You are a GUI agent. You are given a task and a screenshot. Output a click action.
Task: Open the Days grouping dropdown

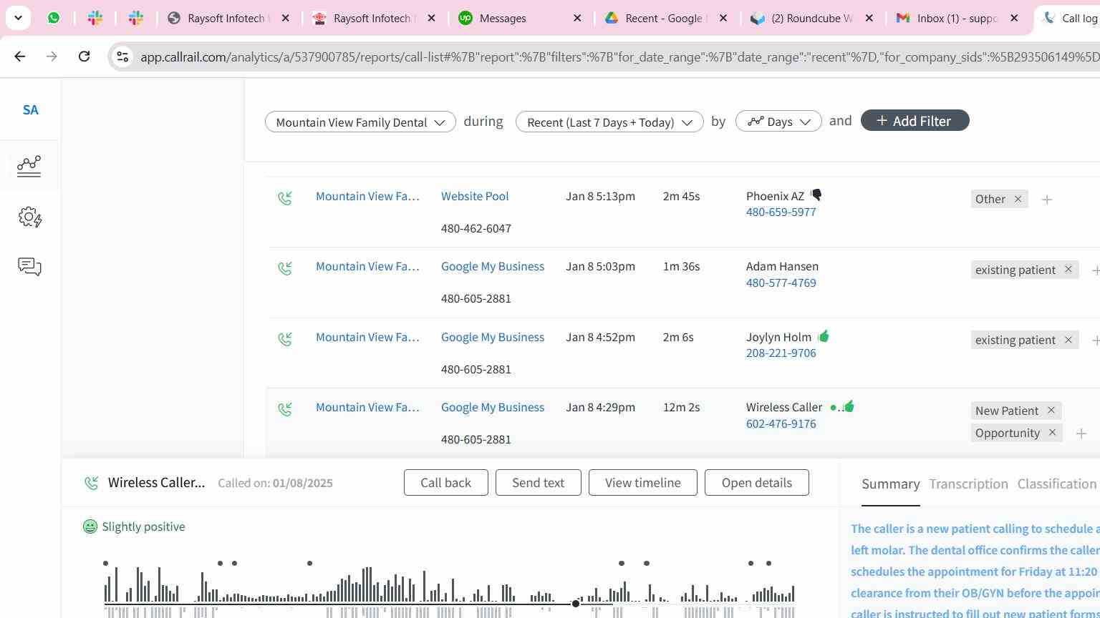[778, 122]
